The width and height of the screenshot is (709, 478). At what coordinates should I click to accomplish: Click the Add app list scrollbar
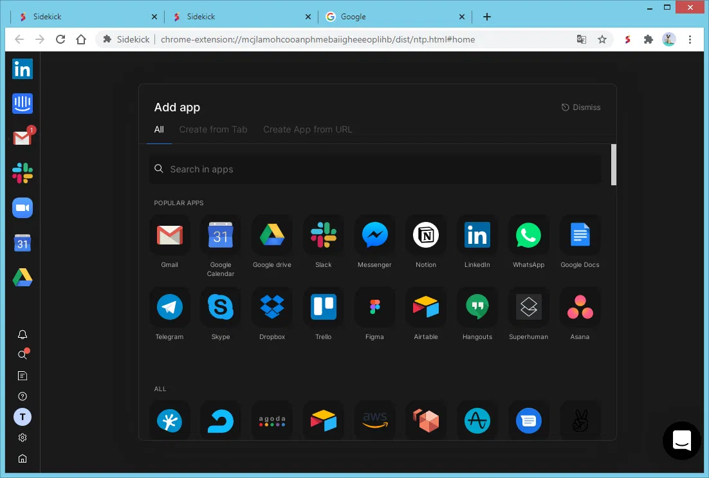(x=614, y=165)
